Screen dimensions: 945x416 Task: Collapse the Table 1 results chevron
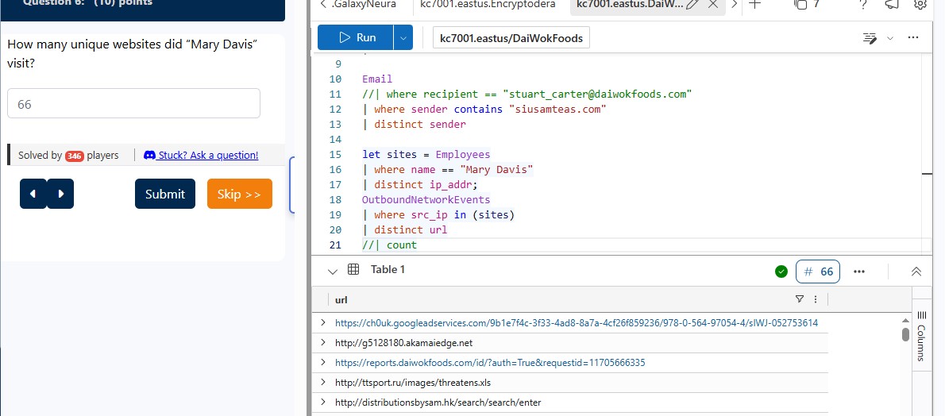[333, 271]
